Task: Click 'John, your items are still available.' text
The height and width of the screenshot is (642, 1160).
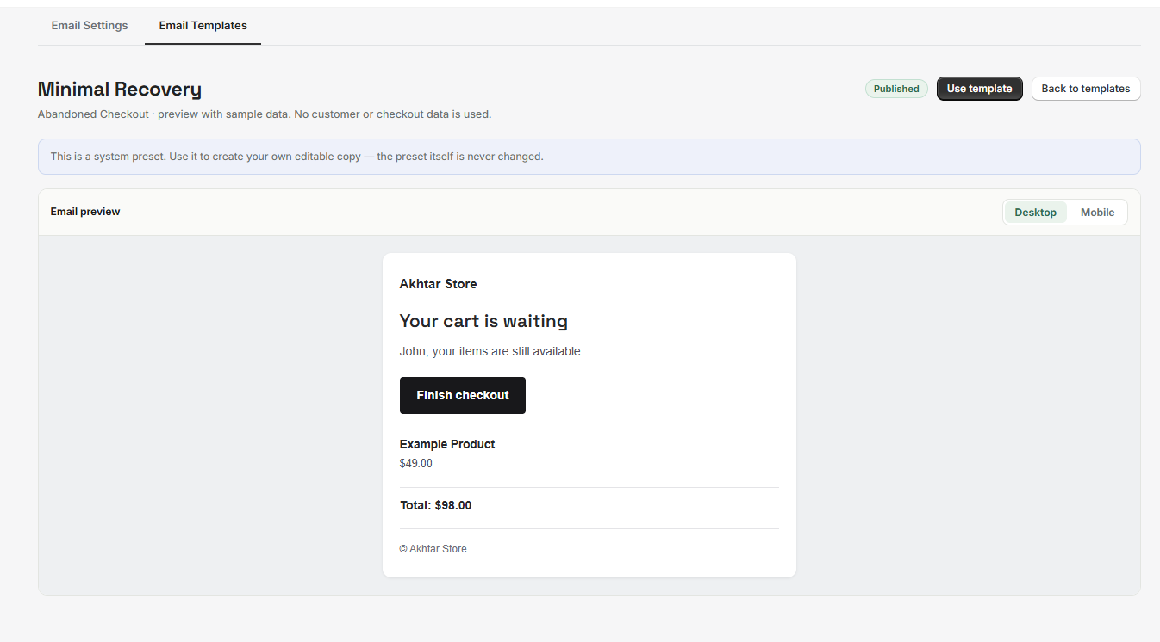Action: [491, 351]
